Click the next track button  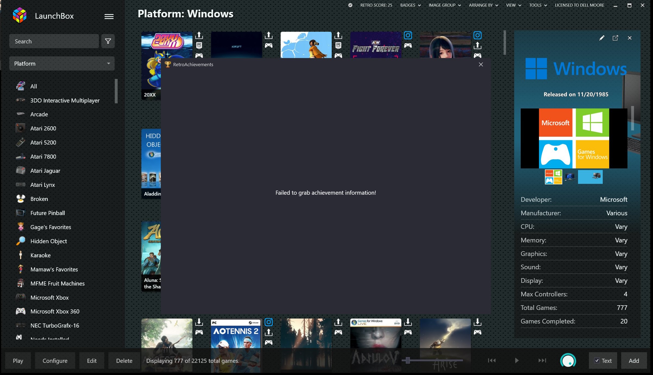[x=542, y=360]
